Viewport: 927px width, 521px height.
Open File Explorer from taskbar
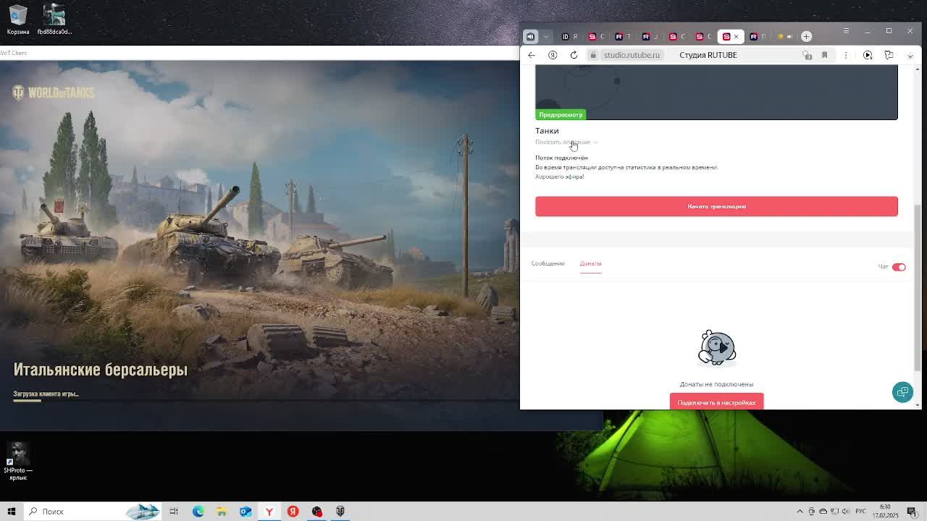pyautogui.click(x=222, y=512)
